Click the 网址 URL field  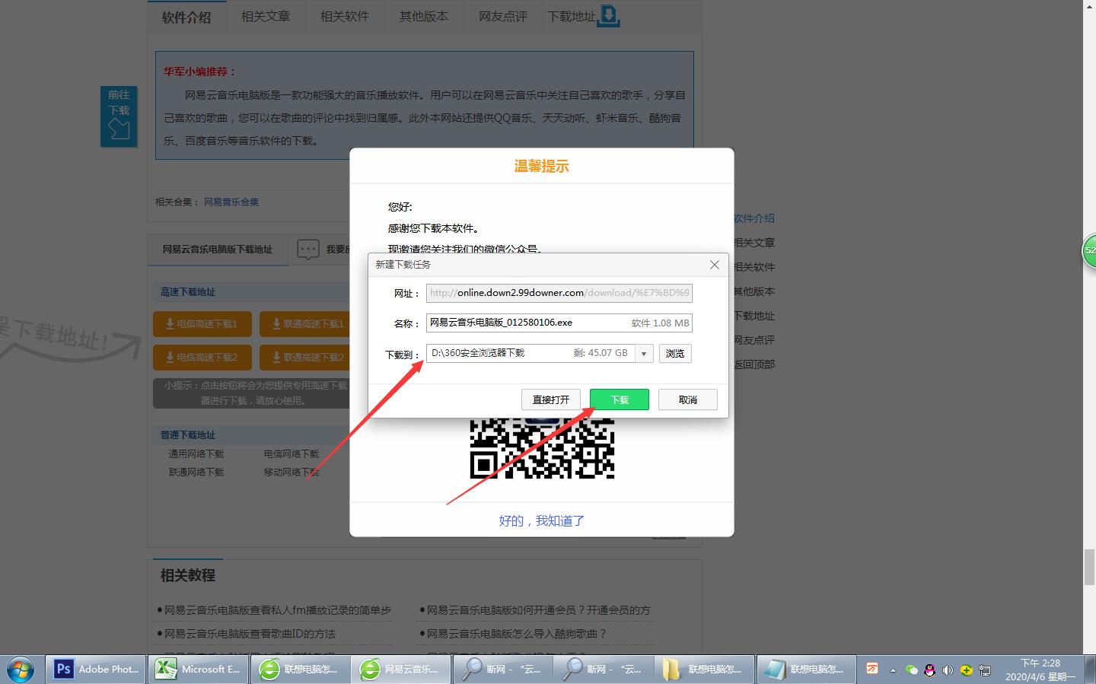pos(559,293)
